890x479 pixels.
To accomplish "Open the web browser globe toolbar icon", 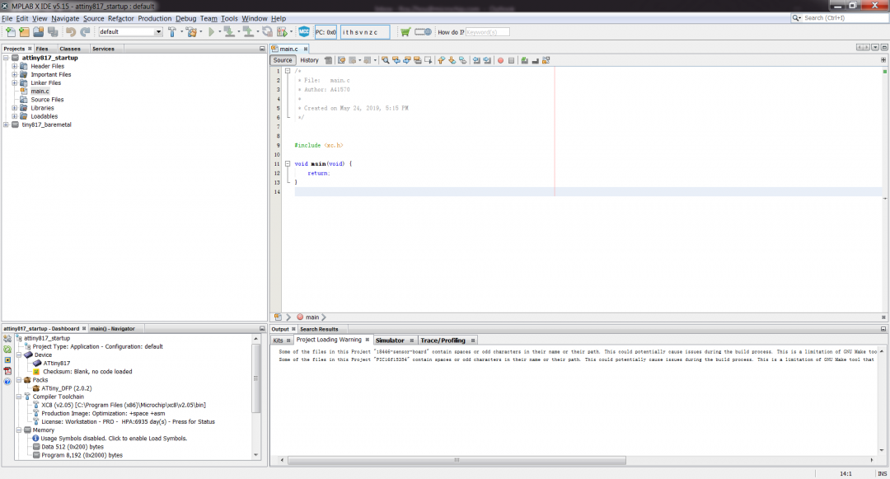I will coord(424,32).
